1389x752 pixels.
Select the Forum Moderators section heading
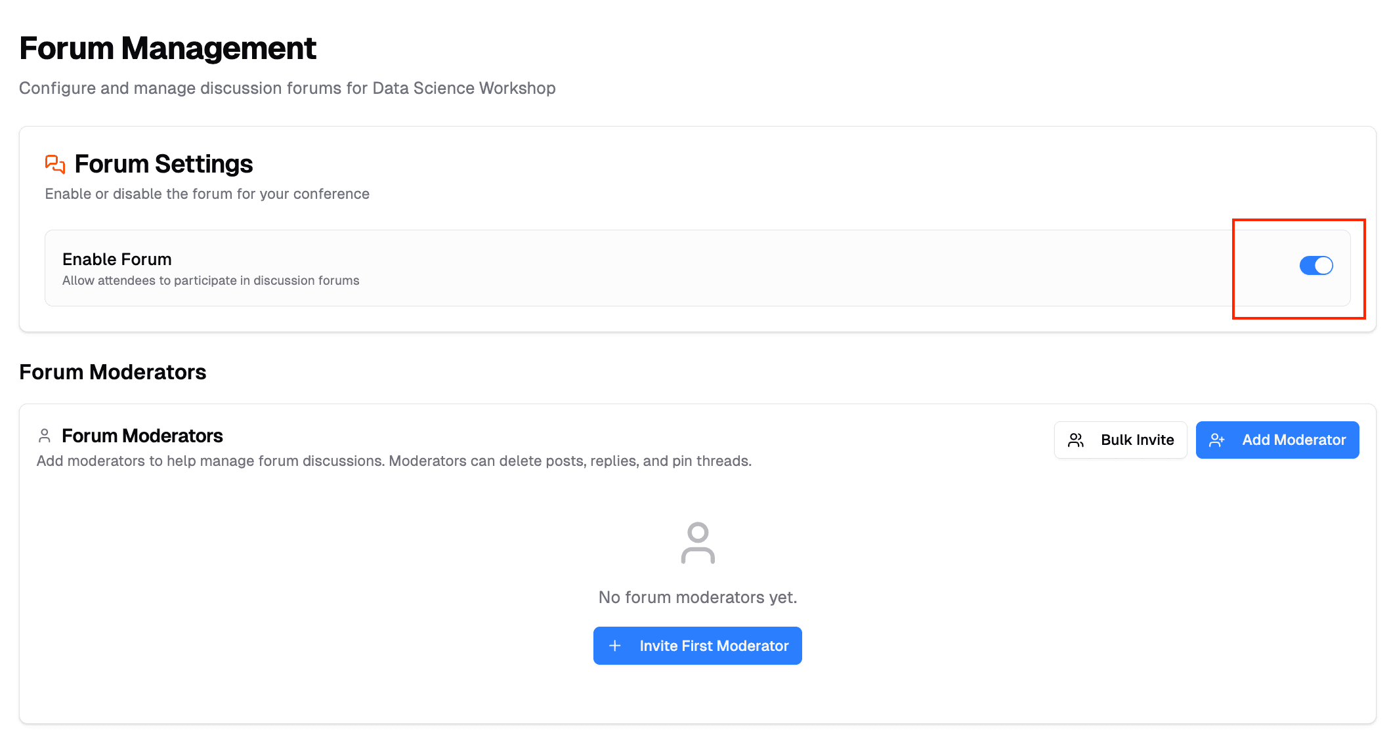coord(112,371)
